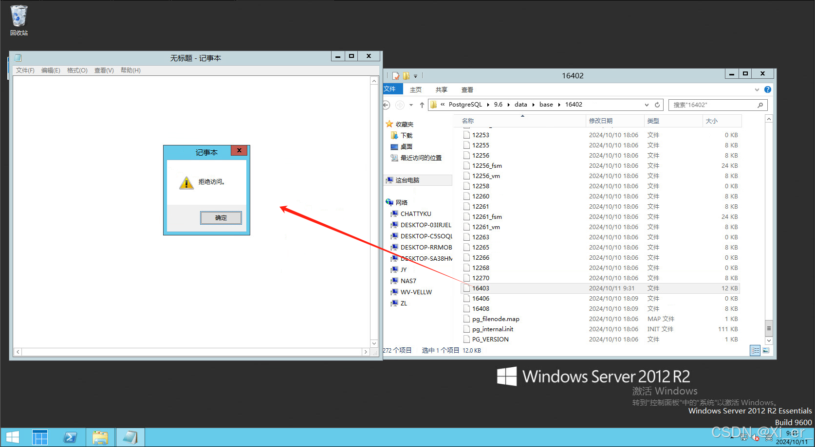Sort files by 大小 column header
815x447 pixels.
[x=722, y=121]
